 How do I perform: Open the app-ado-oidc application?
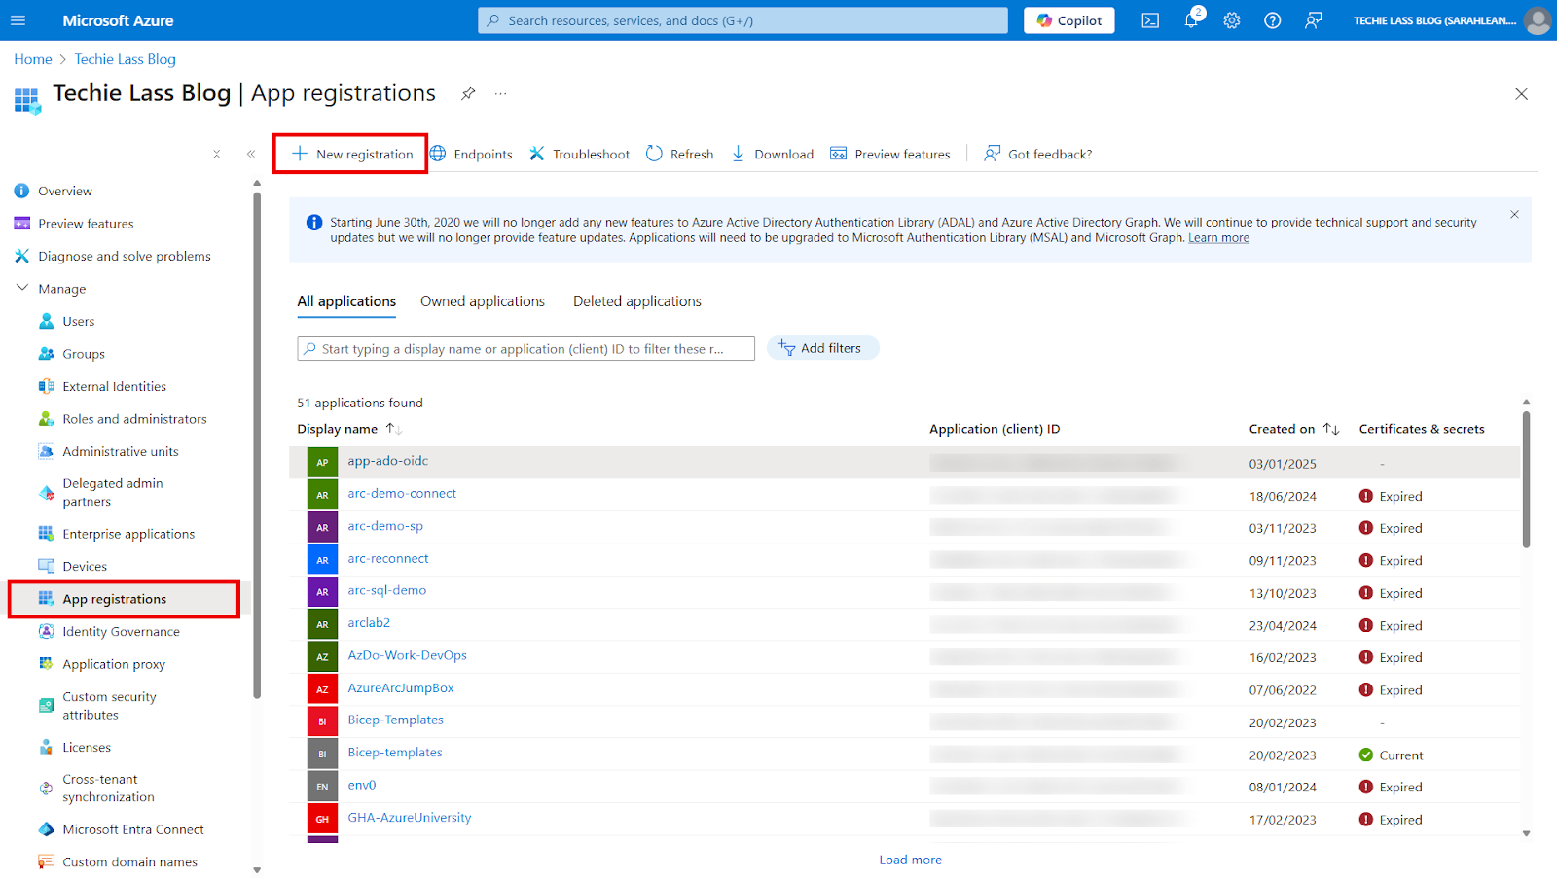387,461
